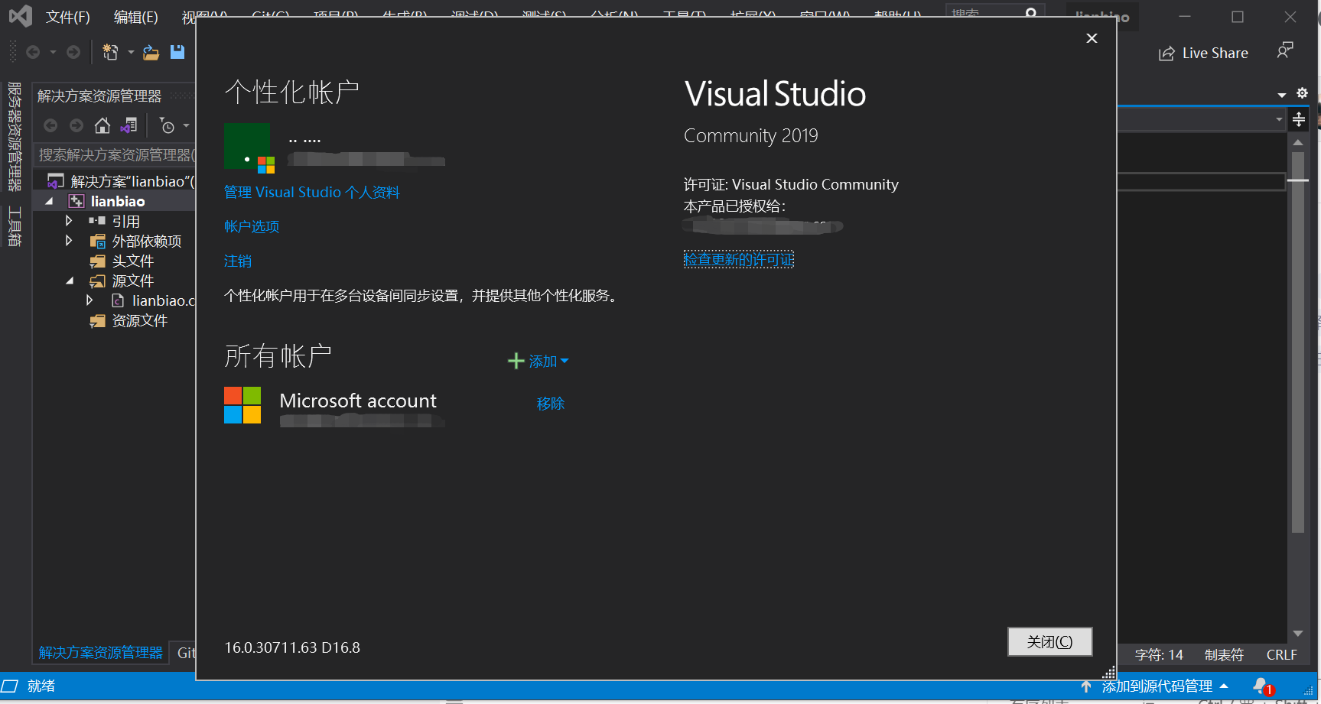
Task: Click the search magnifier icon in title bar
Action: [x=1031, y=13]
